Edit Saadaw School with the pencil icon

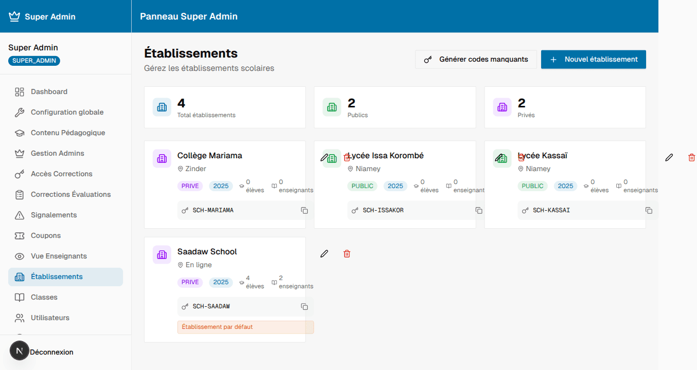tap(324, 254)
